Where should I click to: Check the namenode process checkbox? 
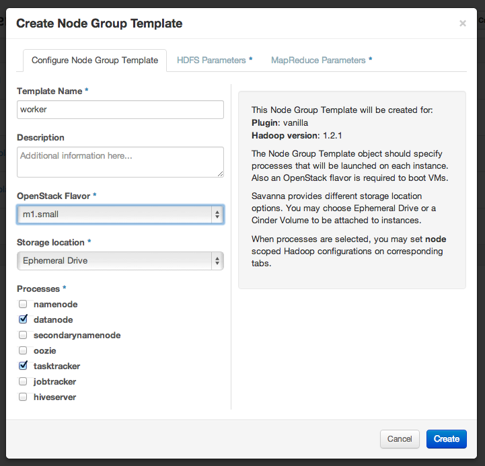(x=23, y=305)
